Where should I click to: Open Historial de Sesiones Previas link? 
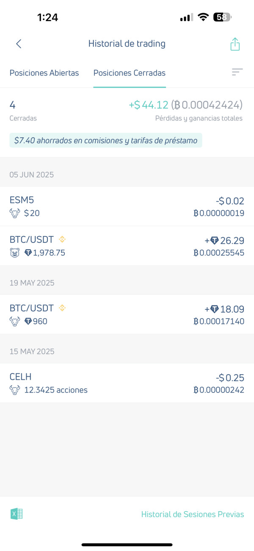click(x=193, y=514)
